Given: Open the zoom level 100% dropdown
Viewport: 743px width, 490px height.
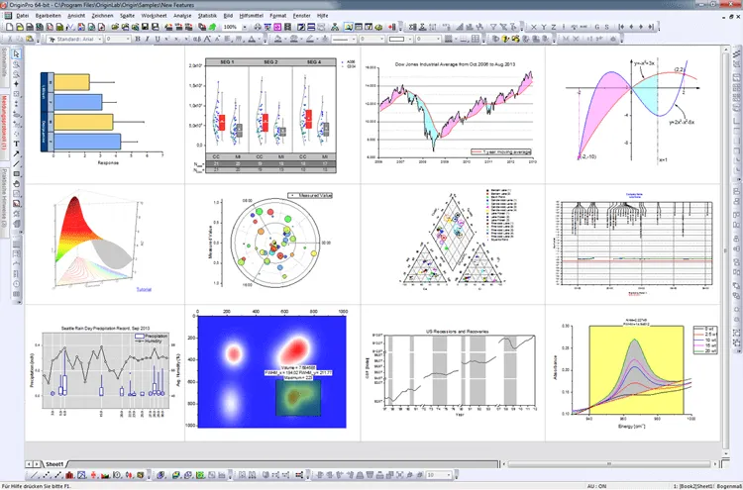Looking at the screenshot, I should pos(245,27).
